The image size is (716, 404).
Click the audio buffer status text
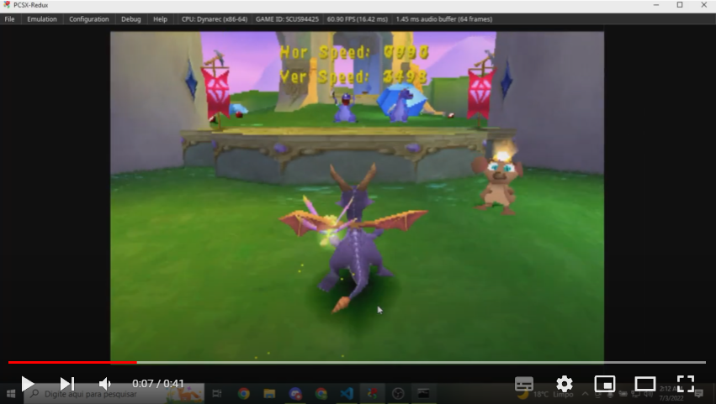pos(444,19)
